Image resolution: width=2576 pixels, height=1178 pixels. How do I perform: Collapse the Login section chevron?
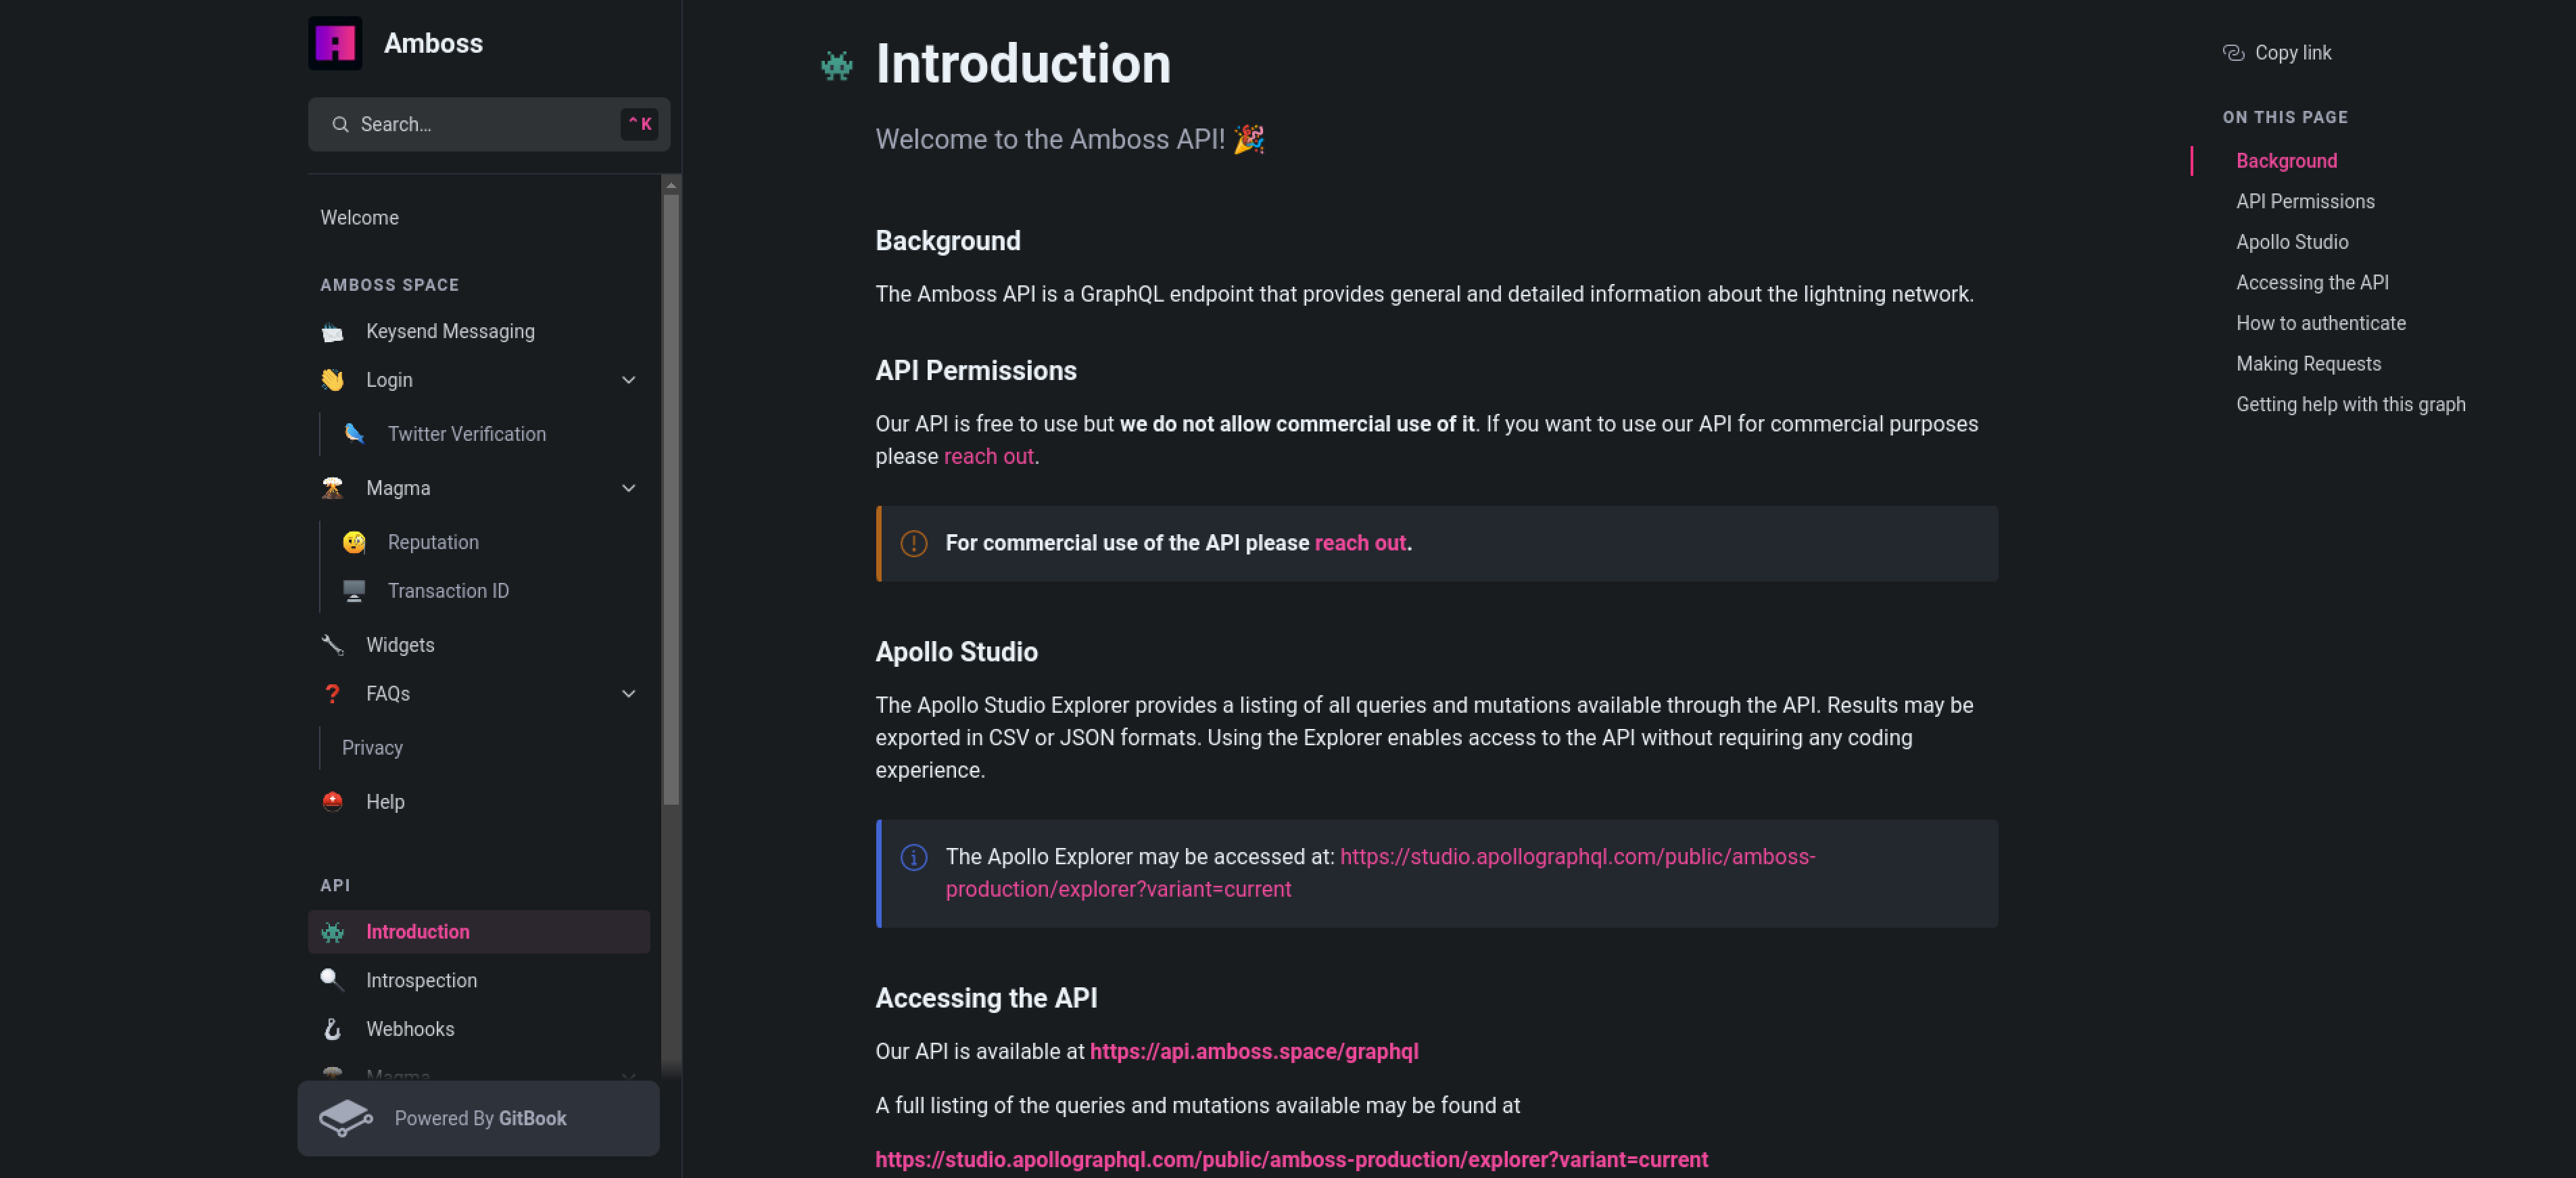(x=629, y=380)
